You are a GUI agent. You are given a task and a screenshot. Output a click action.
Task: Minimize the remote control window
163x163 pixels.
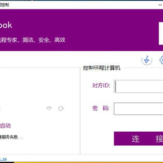(x=161, y=5)
